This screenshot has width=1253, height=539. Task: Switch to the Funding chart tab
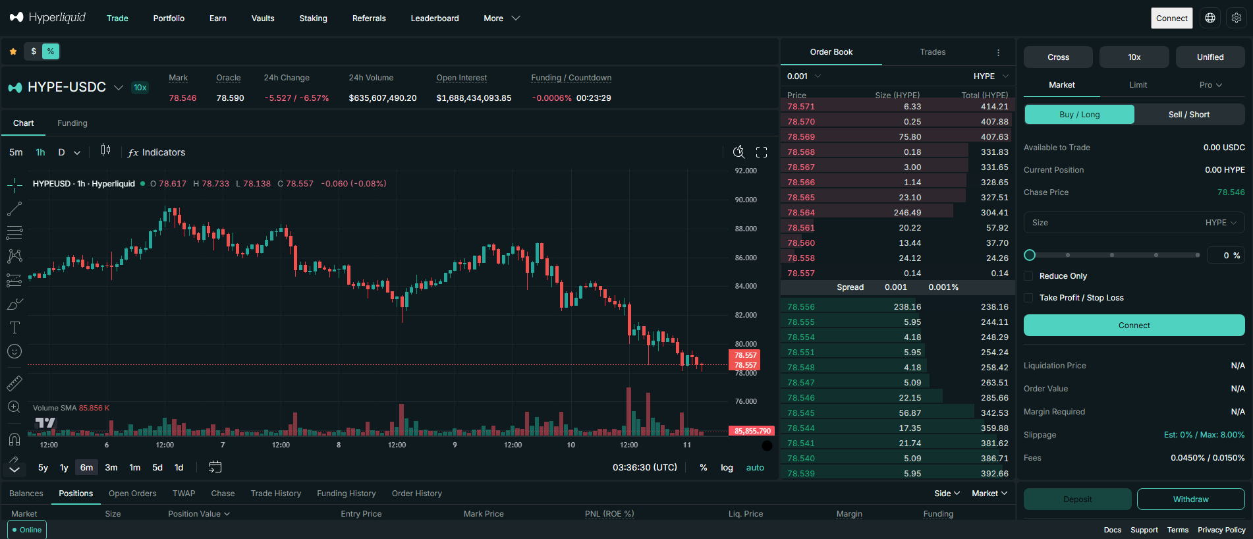72,123
